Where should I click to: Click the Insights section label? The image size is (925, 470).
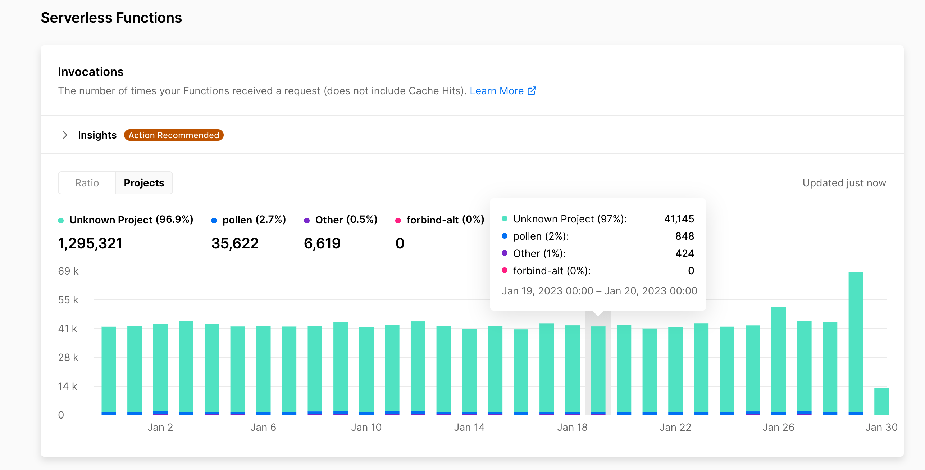point(97,135)
